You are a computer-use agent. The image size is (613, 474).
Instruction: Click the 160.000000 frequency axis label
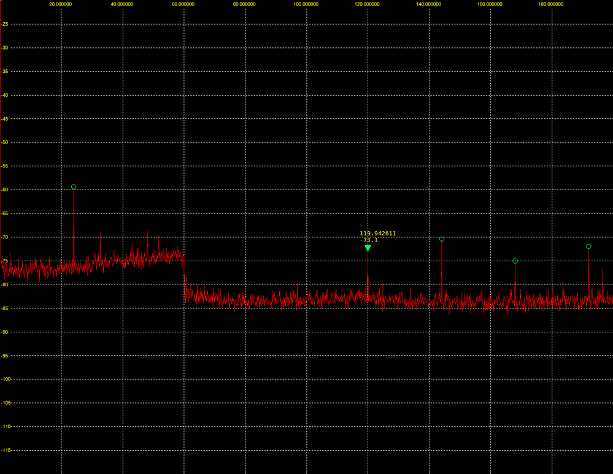click(490, 4)
